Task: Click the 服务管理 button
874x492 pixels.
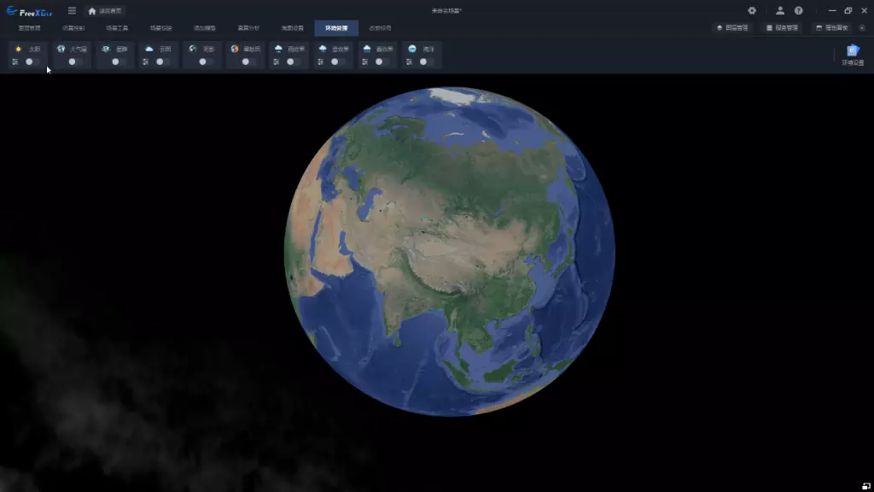Action: coord(782,27)
